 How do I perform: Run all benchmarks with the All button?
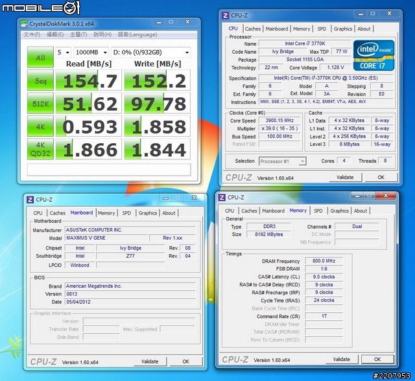pos(40,58)
